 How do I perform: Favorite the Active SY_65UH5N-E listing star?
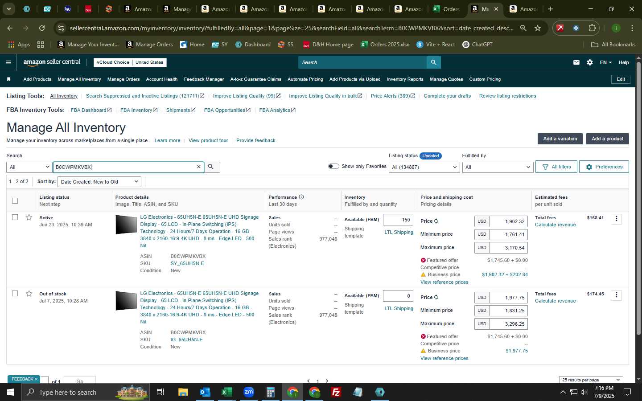coord(29,217)
